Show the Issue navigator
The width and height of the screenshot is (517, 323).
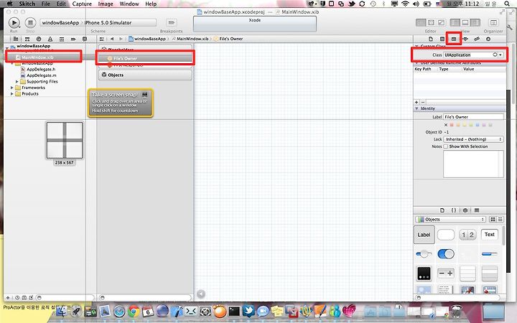(x=50, y=39)
